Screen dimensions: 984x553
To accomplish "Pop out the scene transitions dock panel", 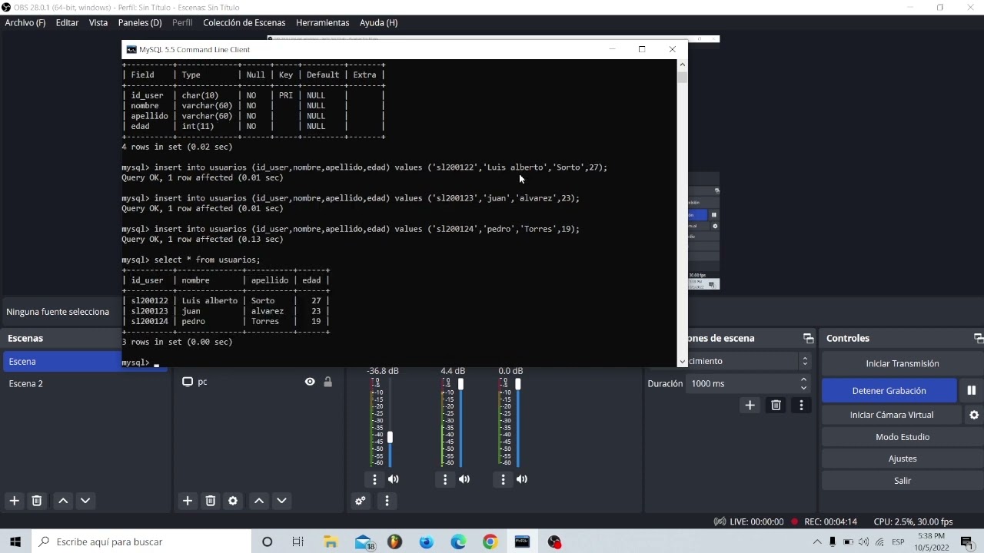I will pyautogui.click(x=808, y=338).
